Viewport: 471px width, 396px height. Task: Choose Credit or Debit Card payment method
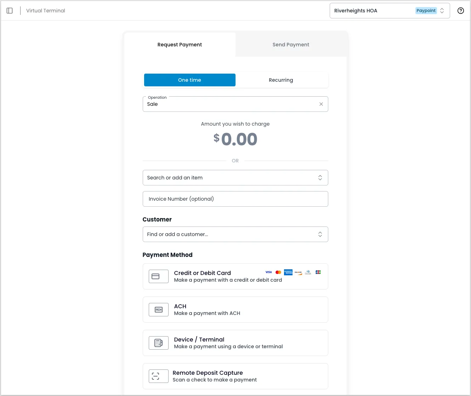[x=235, y=276]
